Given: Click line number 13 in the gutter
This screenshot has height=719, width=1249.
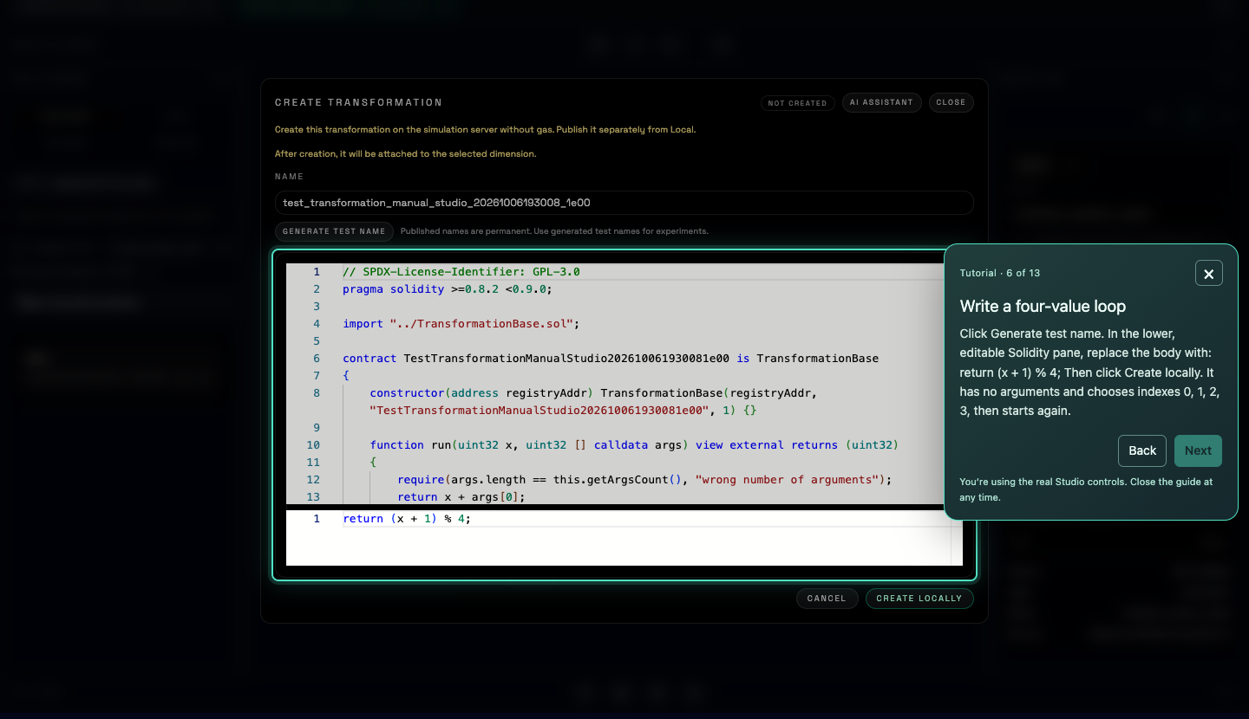Looking at the screenshot, I should click(313, 497).
